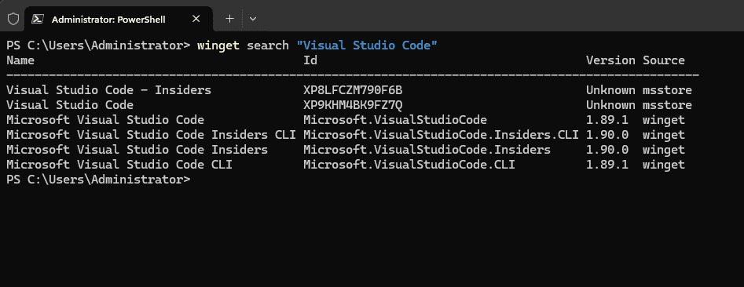The height and width of the screenshot is (287, 744).
Task: Open a new tab with the plus button
Action: (x=229, y=19)
